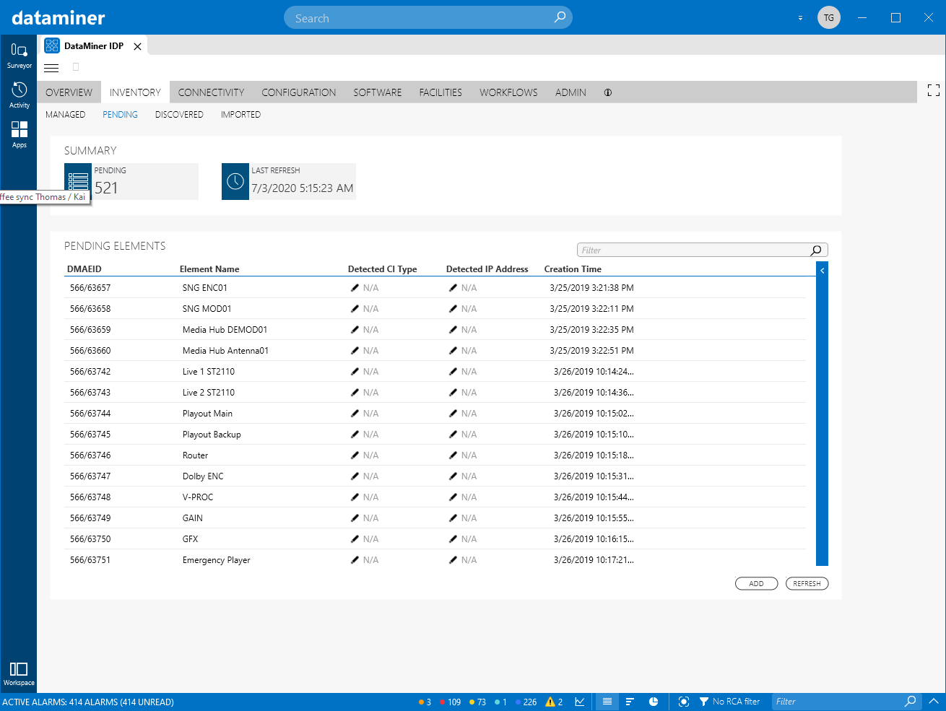Click the No RCA filter funnel icon

(704, 702)
